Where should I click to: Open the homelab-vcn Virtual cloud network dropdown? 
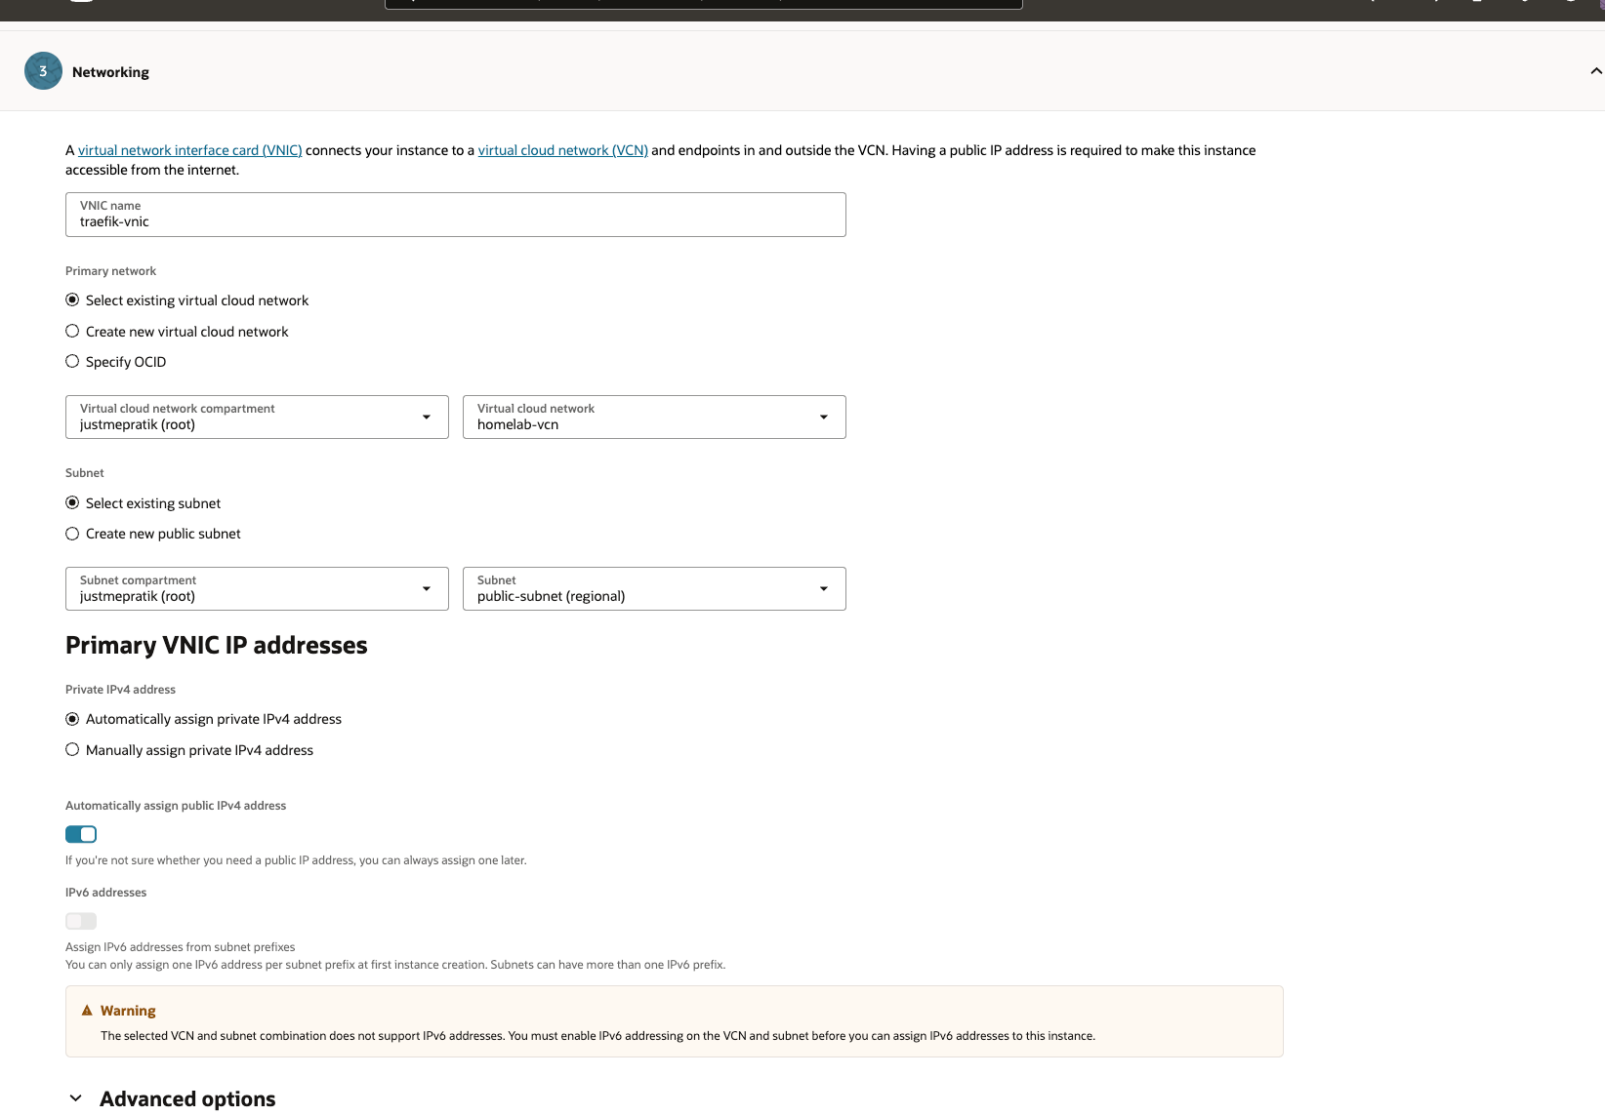[x=654, y=418]
